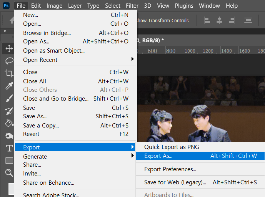Open the Select menu
265x197 pixels.
113,6
